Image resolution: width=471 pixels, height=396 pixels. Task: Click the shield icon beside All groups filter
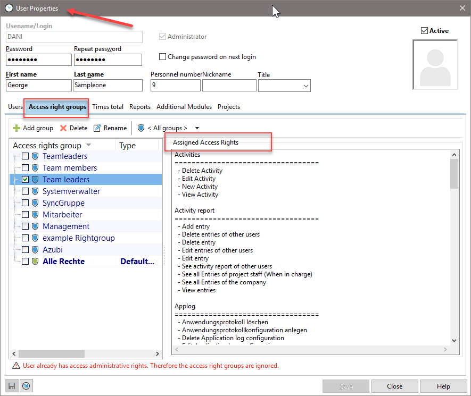(141, 128)
